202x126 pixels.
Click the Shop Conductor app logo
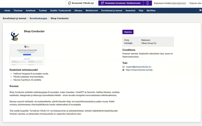coord(15,35)
